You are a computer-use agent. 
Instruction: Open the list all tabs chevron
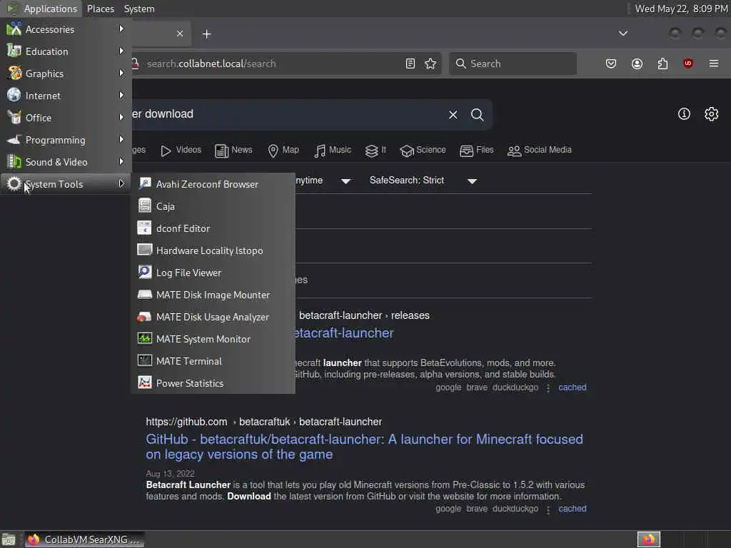point(622,34)
